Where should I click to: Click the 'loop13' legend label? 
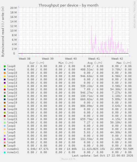coord(12,83)
